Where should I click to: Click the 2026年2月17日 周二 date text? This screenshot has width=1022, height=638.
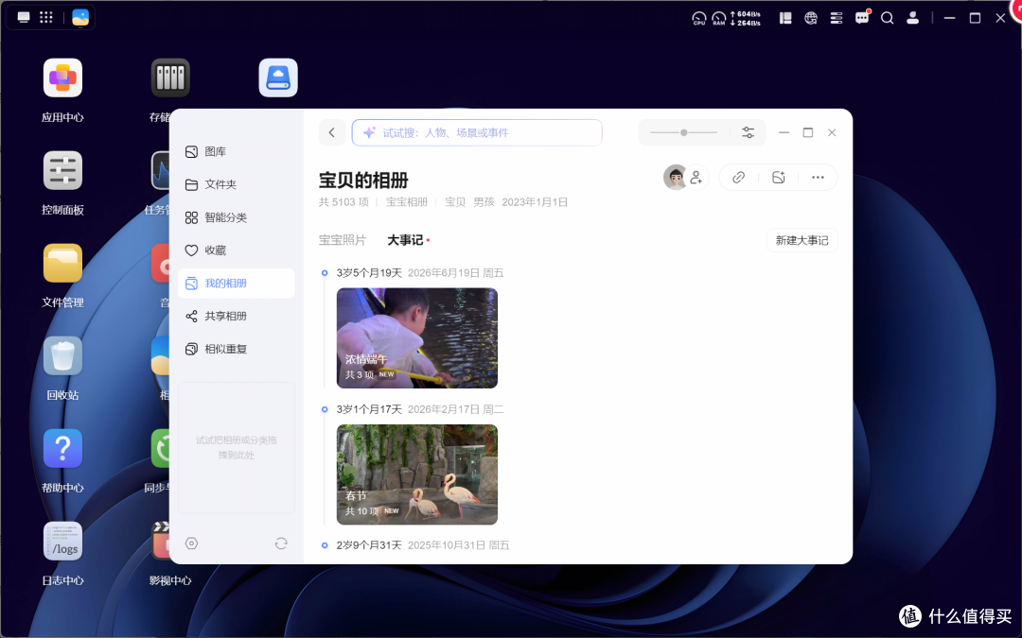(x=455, y=409)
